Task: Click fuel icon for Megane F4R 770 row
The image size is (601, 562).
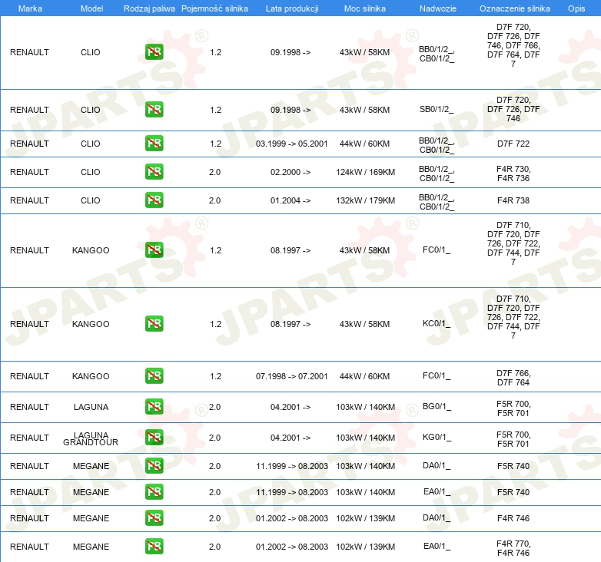Action: [x=154, y=547]
